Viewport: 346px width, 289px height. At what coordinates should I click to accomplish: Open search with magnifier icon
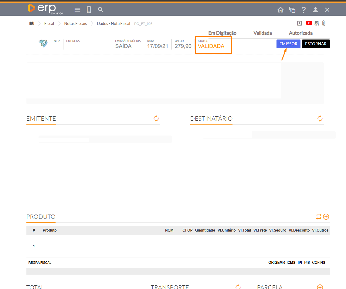coord(101,10)
